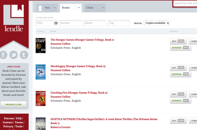
Task: Open Lendle's Tumblr page icon
Action: pos(24,55)
